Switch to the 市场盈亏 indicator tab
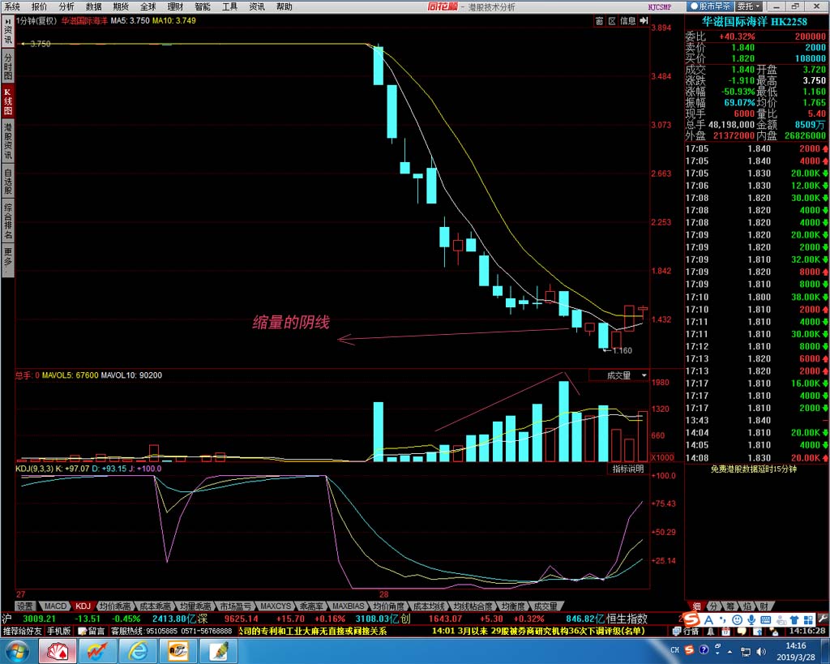 pos(235,606)
